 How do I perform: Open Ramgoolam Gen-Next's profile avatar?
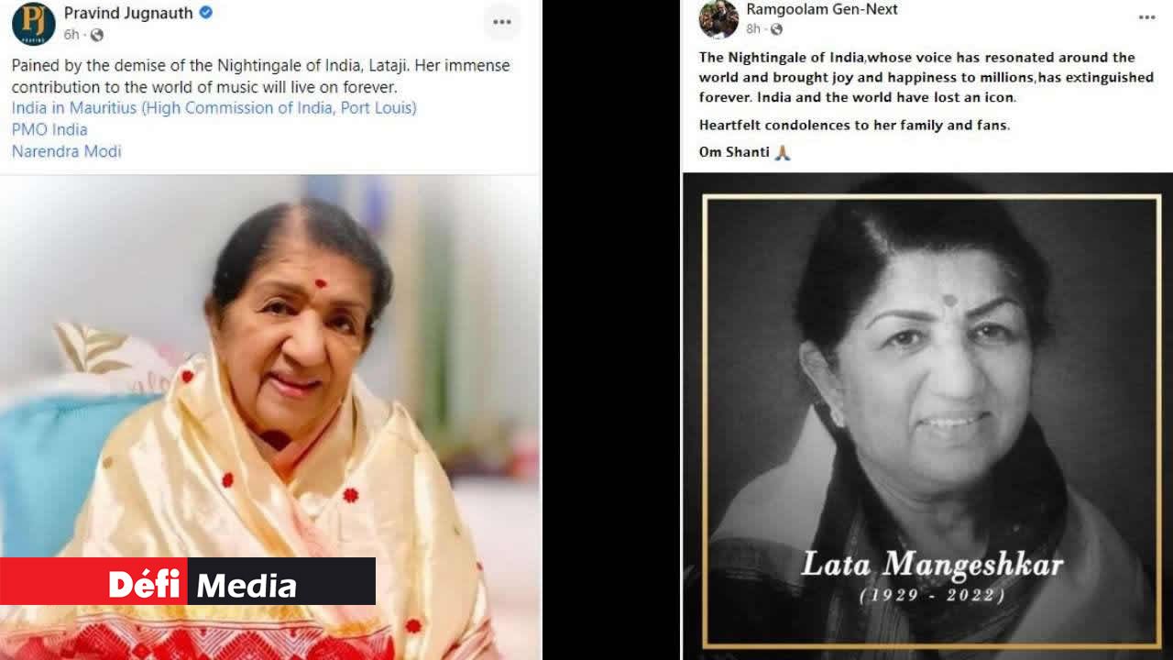click(x=718, y=19)
